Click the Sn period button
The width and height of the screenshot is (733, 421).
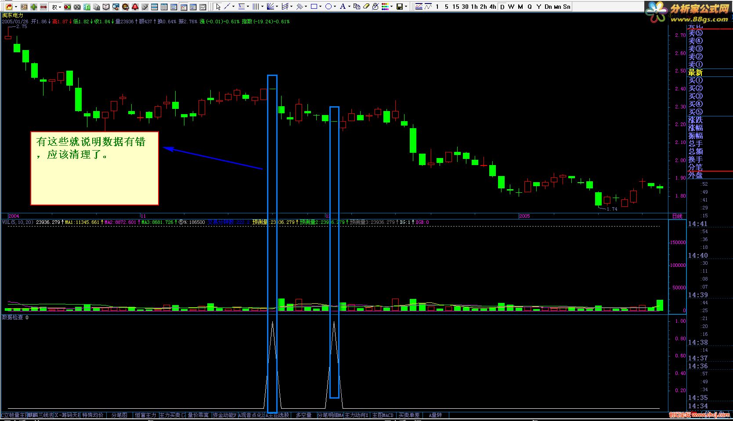pyautogui.click(x=567, y=7)
